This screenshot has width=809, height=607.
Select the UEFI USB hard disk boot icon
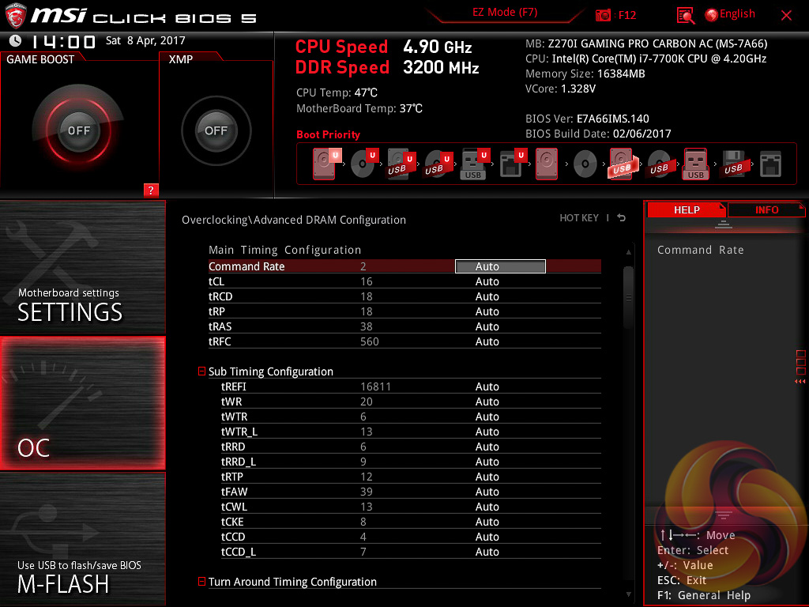[x=401, y=164]
